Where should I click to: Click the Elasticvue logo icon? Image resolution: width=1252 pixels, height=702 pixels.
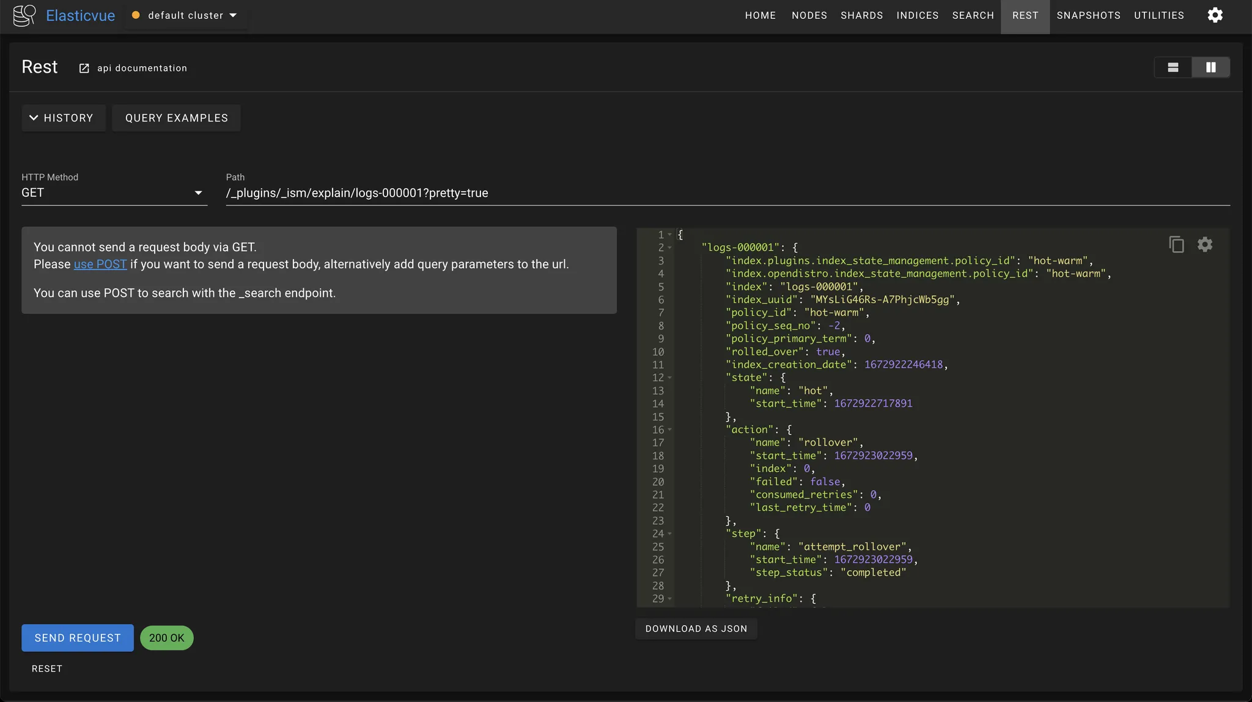coord(24,15)
